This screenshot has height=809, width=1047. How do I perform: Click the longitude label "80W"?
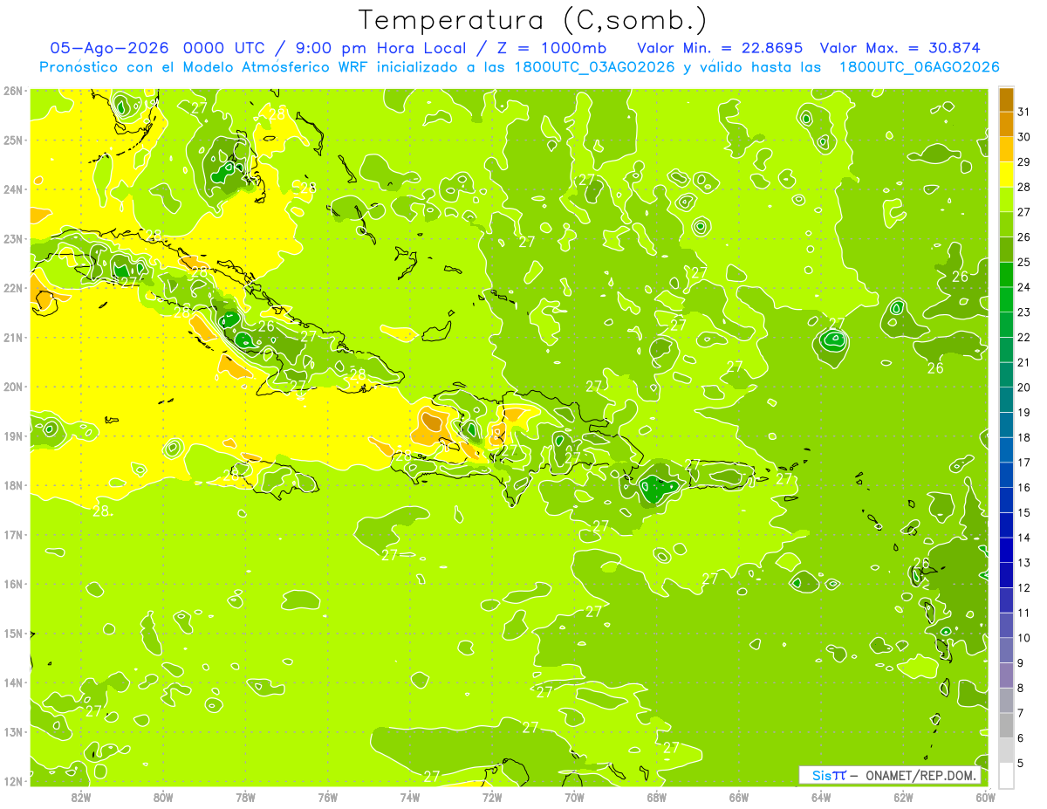pos(163,797)
